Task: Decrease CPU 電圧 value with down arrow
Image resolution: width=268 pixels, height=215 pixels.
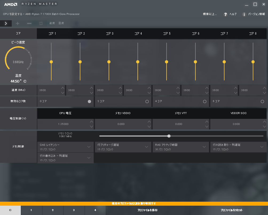Action: [92, 127]
